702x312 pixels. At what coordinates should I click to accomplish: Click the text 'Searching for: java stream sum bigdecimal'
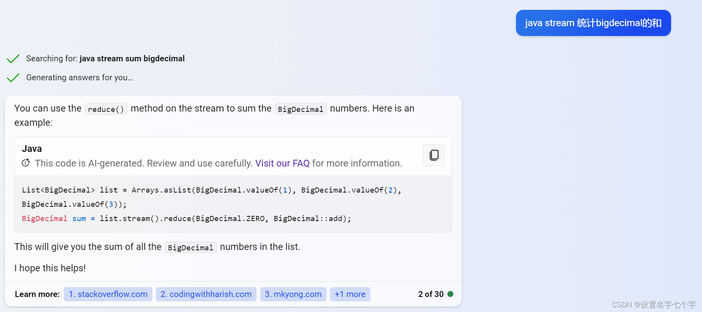coord(105,59)
